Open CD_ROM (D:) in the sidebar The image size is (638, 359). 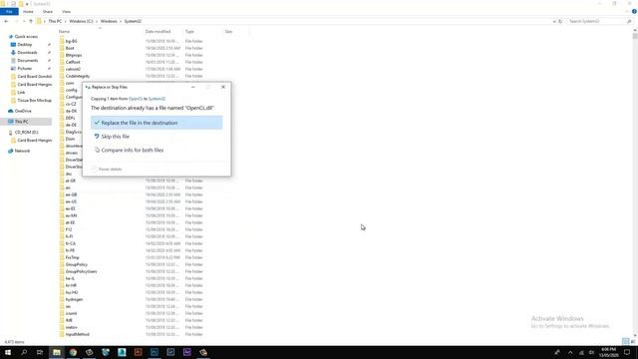pyautogui.click(x=26, y=133)
